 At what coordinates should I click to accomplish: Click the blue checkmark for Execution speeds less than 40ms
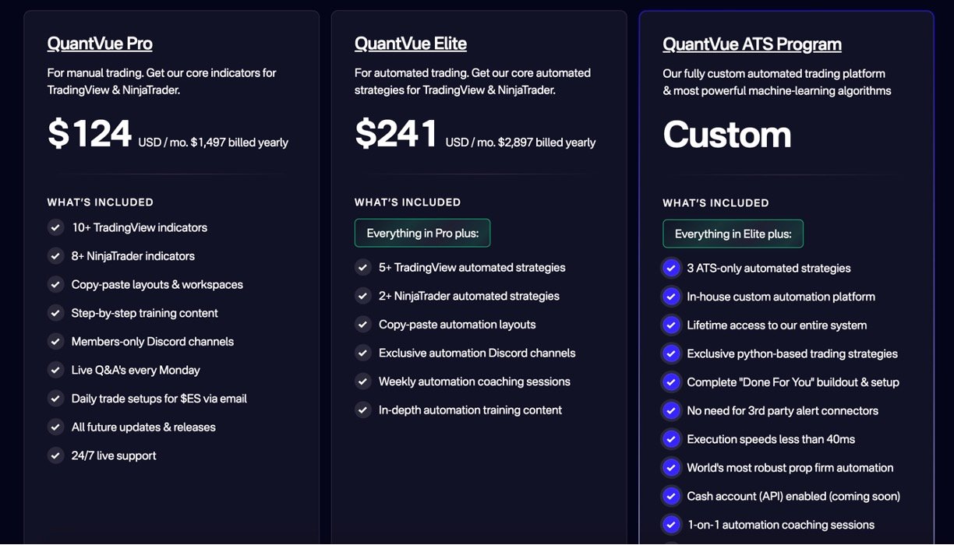coord(670,439)
